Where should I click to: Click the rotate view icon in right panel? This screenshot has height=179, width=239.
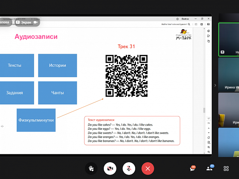208,137
